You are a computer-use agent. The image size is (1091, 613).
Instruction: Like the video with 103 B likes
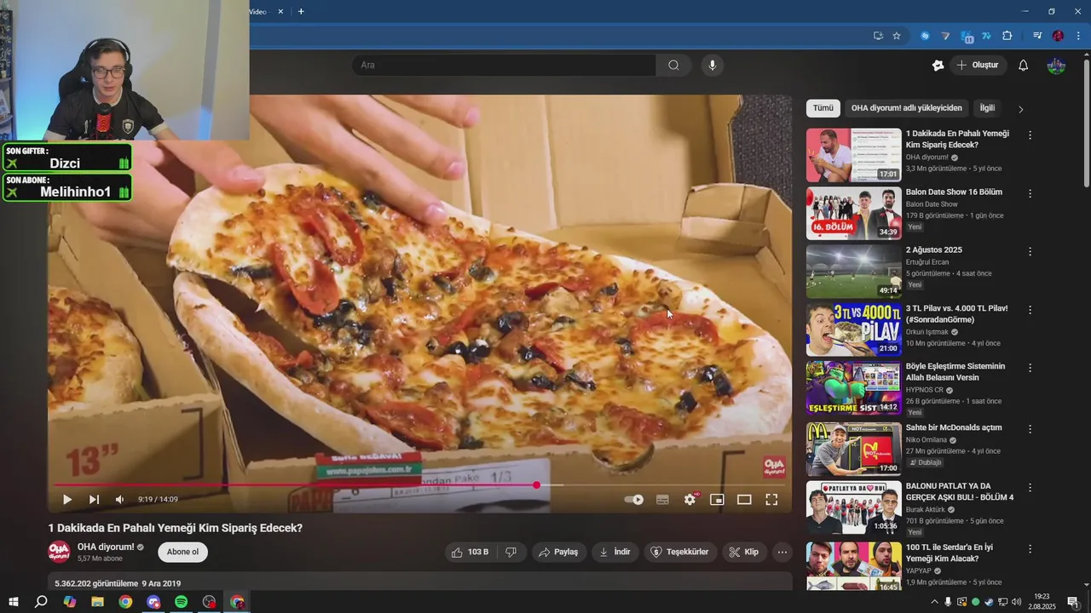click(470, 552)
